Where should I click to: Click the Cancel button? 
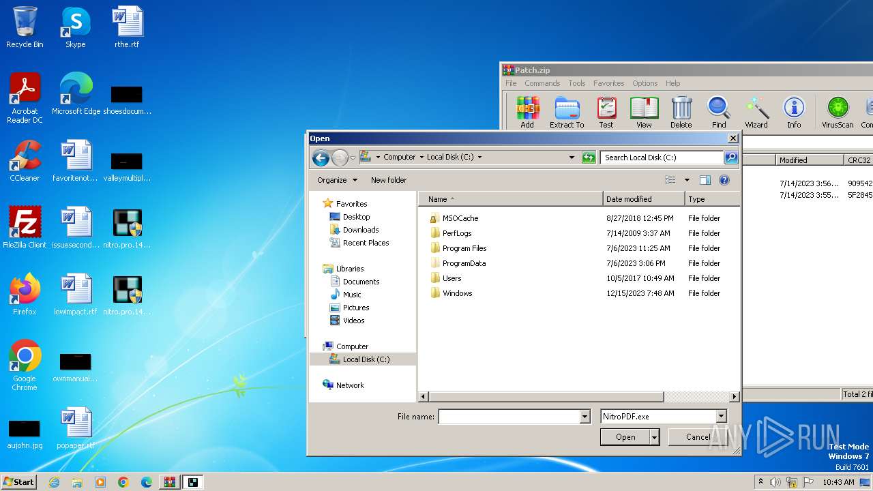coord(698,437)
